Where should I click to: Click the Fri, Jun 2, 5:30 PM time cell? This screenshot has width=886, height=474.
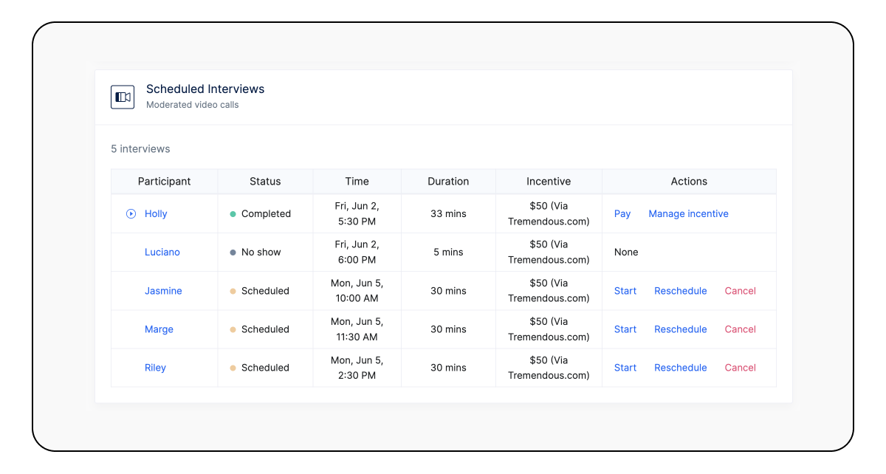357,214
